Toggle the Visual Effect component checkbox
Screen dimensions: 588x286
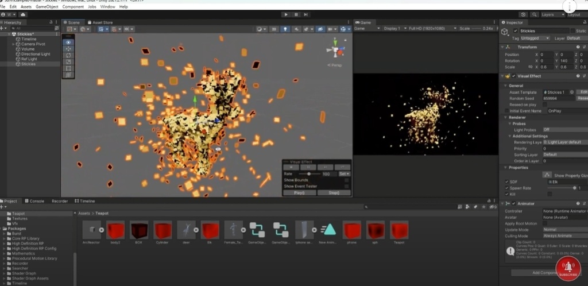pyautogui.click(x=514, y=76)
